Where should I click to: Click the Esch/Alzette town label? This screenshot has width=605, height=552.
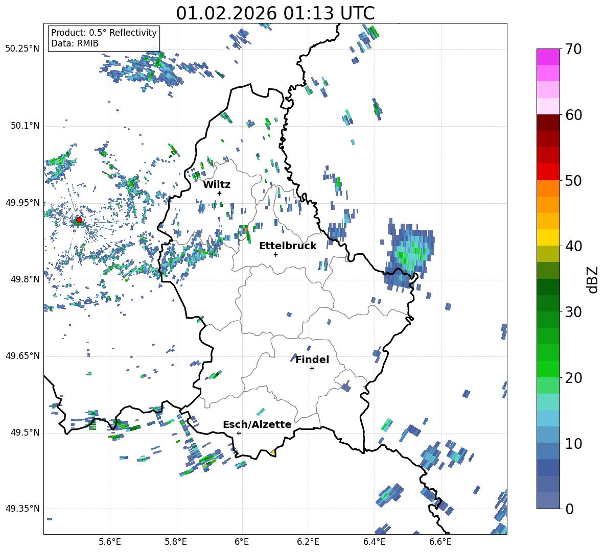click(x=257, y=424)
